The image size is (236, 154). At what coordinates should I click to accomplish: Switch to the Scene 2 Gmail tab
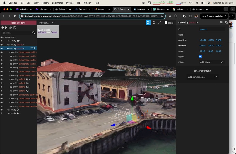[102, 9]
